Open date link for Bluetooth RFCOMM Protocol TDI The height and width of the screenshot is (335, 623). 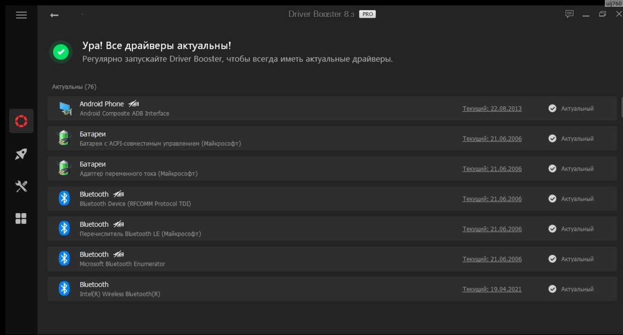[492, 199]
